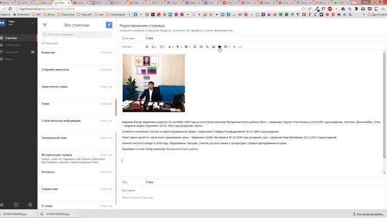The height and width of the screenshot is (218, 387).
Task: Open the apps grid icon at sidebar bottom
Action: (x=16, y=205)
